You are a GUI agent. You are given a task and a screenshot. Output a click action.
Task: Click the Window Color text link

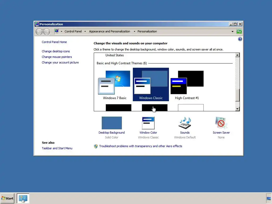click(148, 133)
